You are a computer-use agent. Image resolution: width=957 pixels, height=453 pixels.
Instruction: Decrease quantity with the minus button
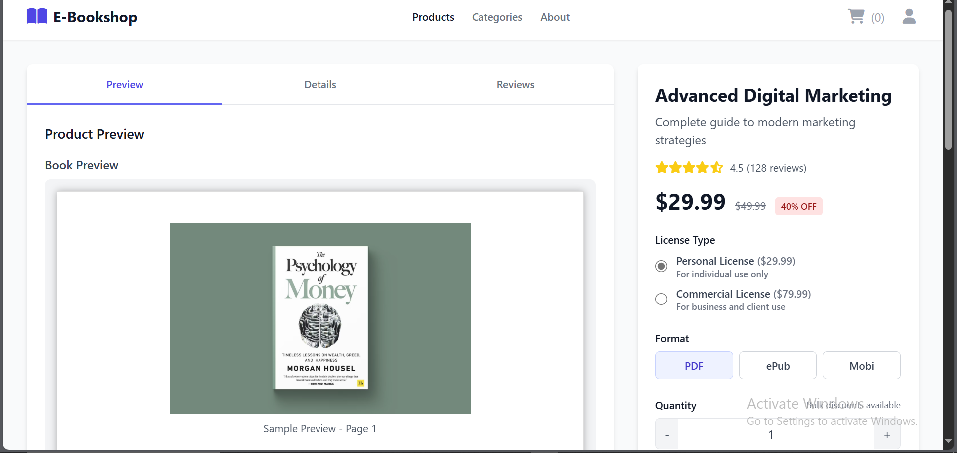click(x=667, y=435)
